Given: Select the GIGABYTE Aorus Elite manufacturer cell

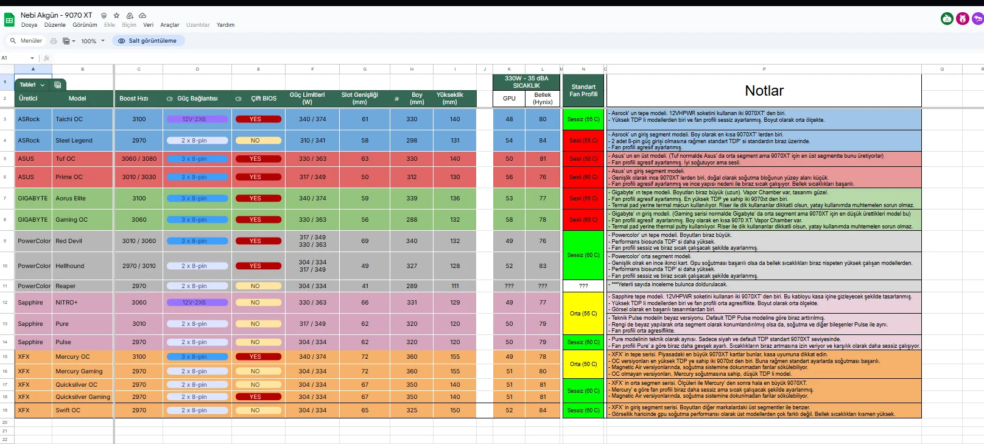Looking at the screenshot, I should (33, 199).
